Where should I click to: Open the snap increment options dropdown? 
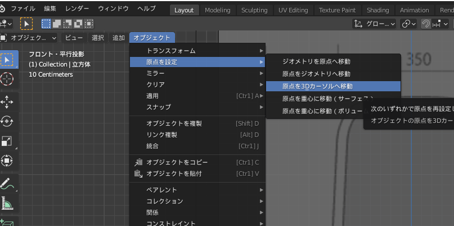point(440,24)
